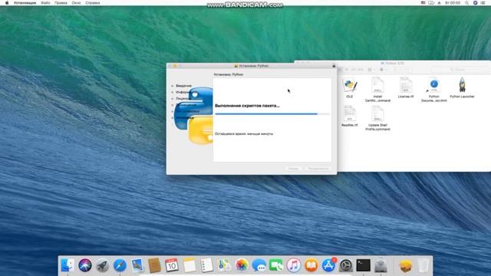Open Terminal black icon in Dock

(363, 265)
